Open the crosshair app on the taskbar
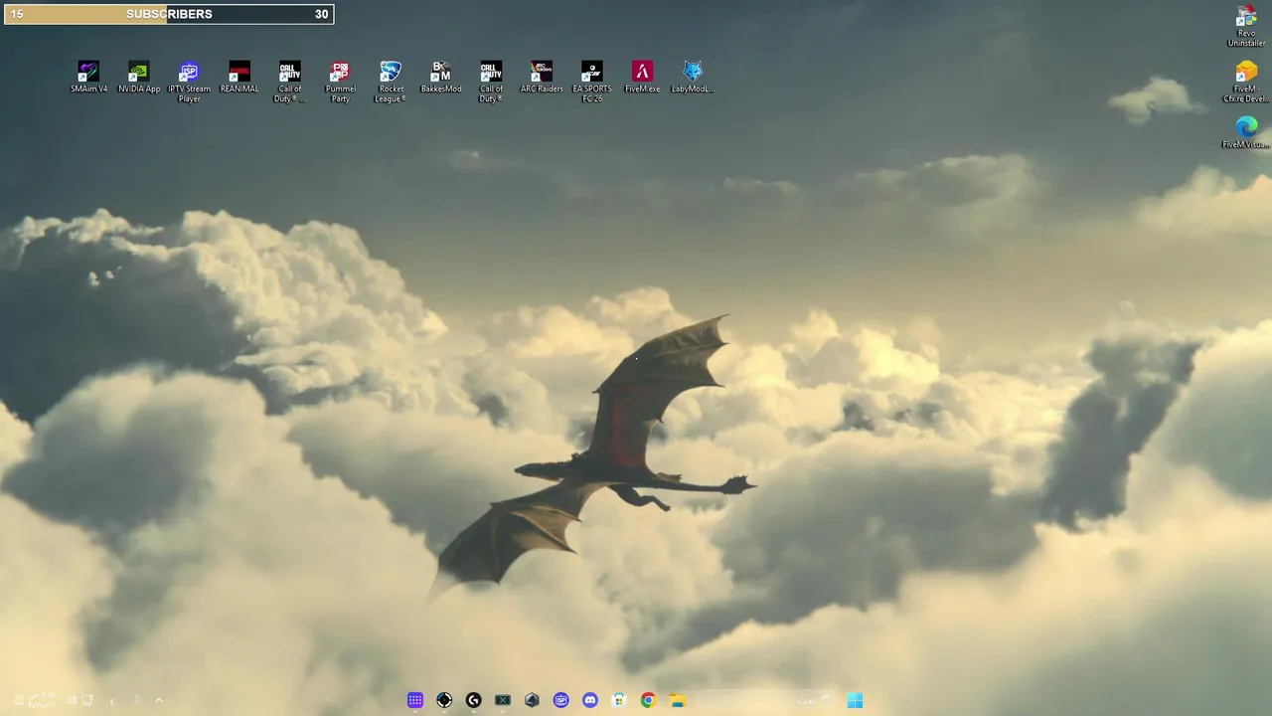This screenshot has height=716, width=1272. point(444,700)
